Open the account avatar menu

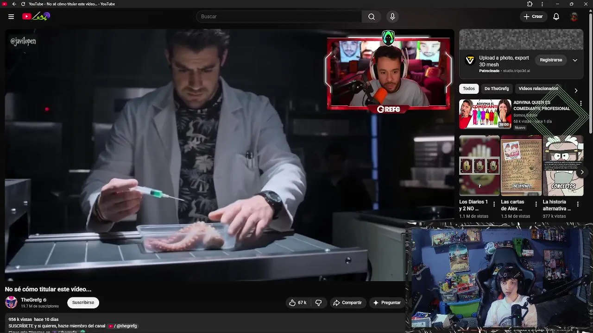(574, 17)
